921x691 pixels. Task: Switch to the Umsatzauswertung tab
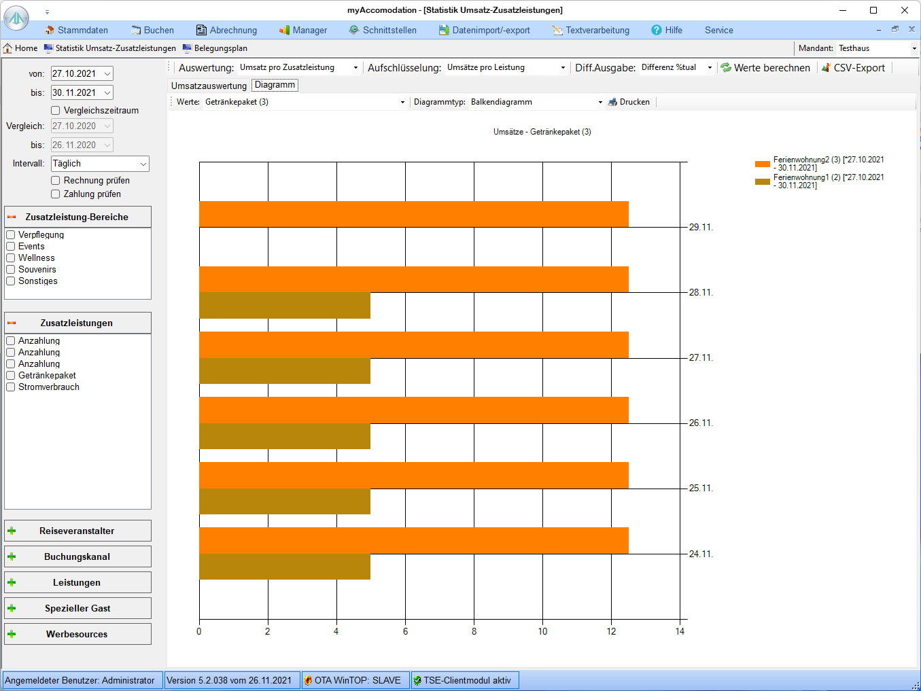pos(209,86)
